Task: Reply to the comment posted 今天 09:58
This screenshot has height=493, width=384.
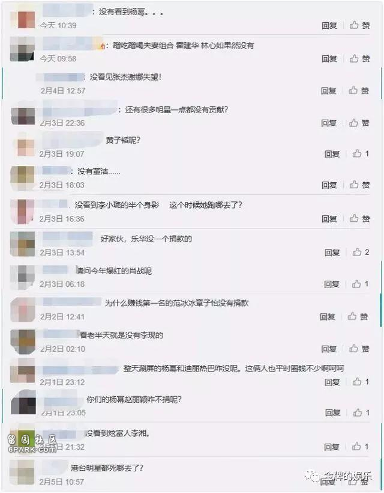Action: point(329,58)
